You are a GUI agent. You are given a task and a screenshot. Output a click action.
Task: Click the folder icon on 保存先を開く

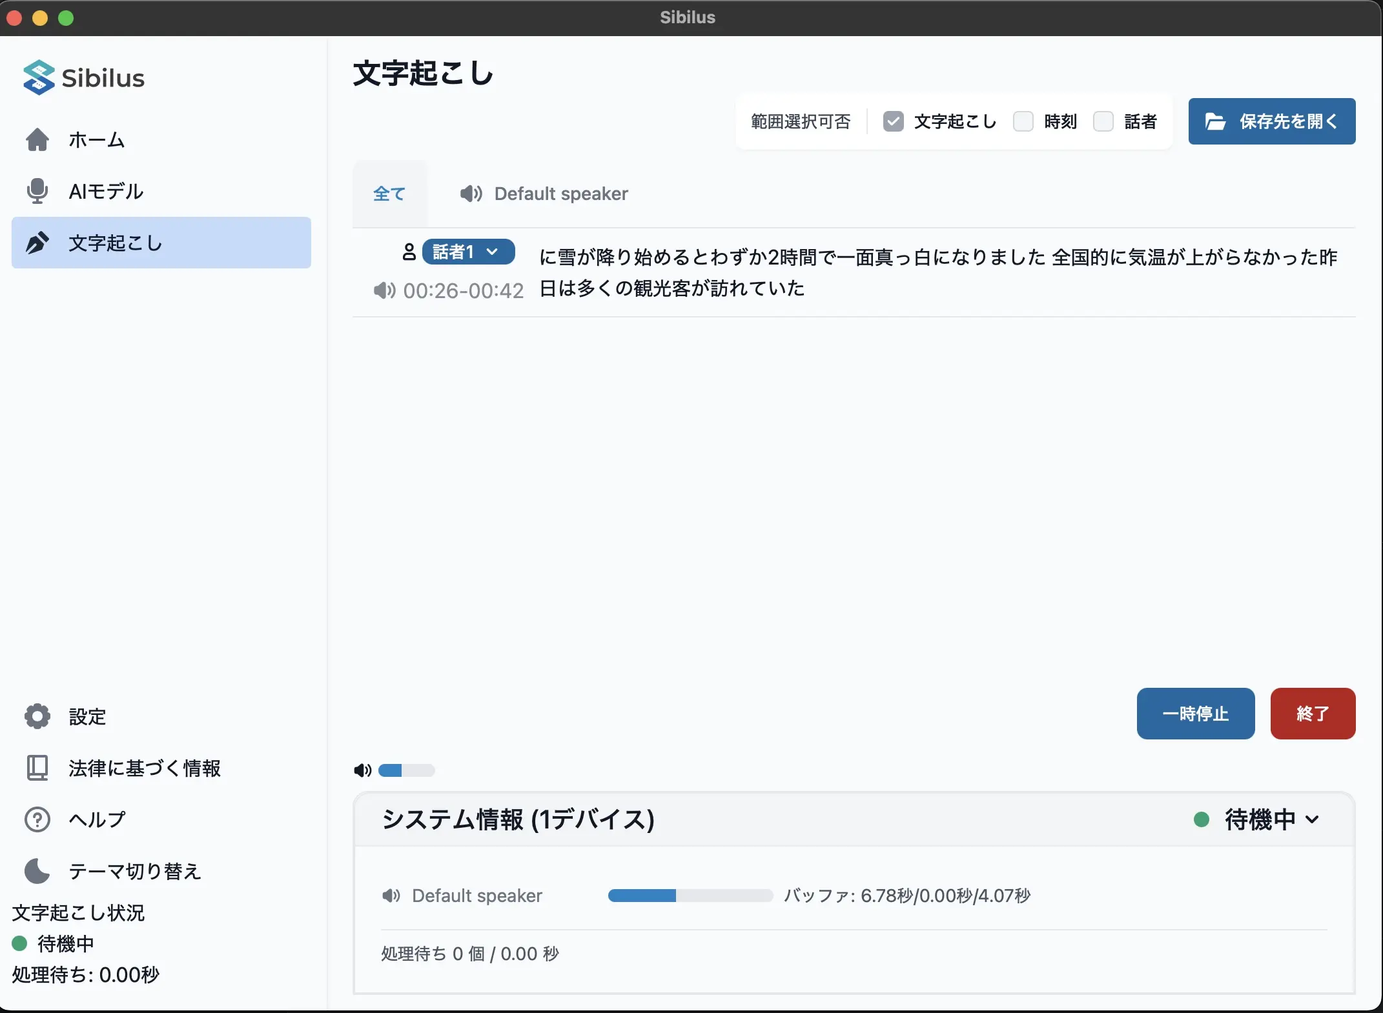tap(1215, 121)
